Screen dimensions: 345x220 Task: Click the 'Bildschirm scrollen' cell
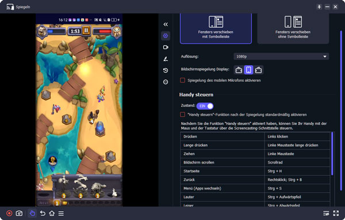(222, 162)
